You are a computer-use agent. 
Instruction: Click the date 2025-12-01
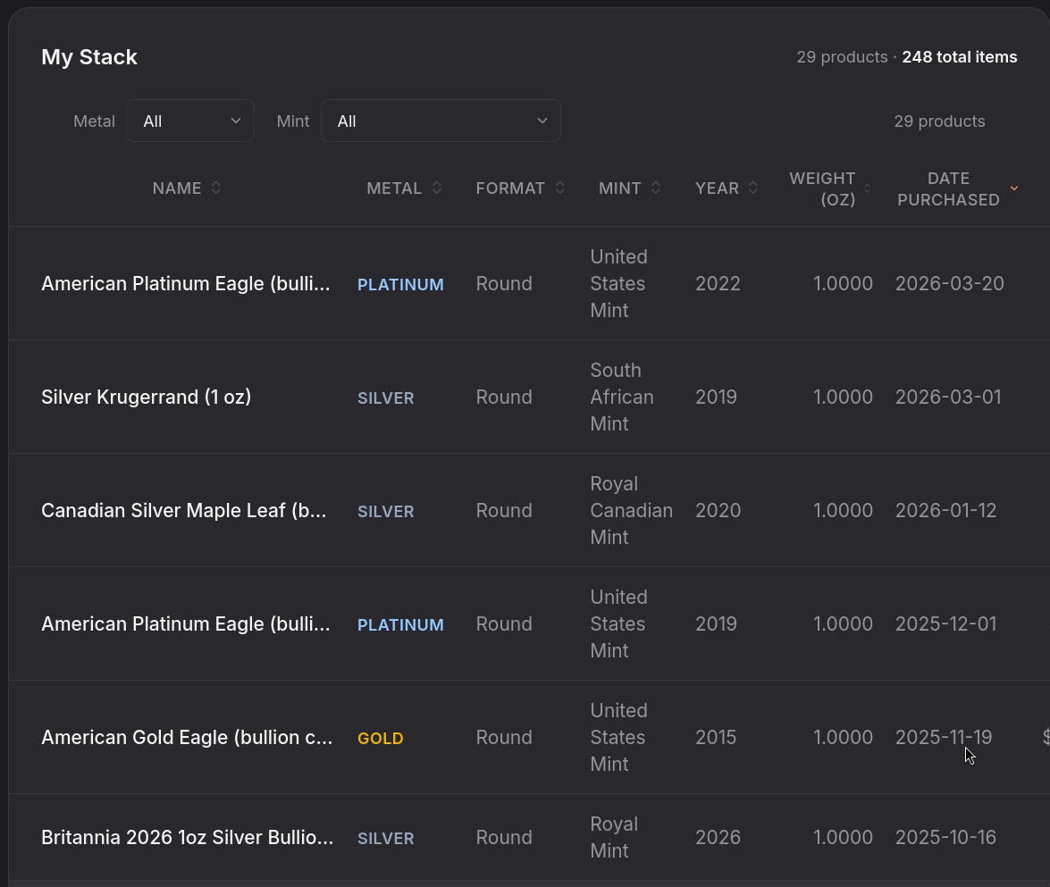click(945, 623)
